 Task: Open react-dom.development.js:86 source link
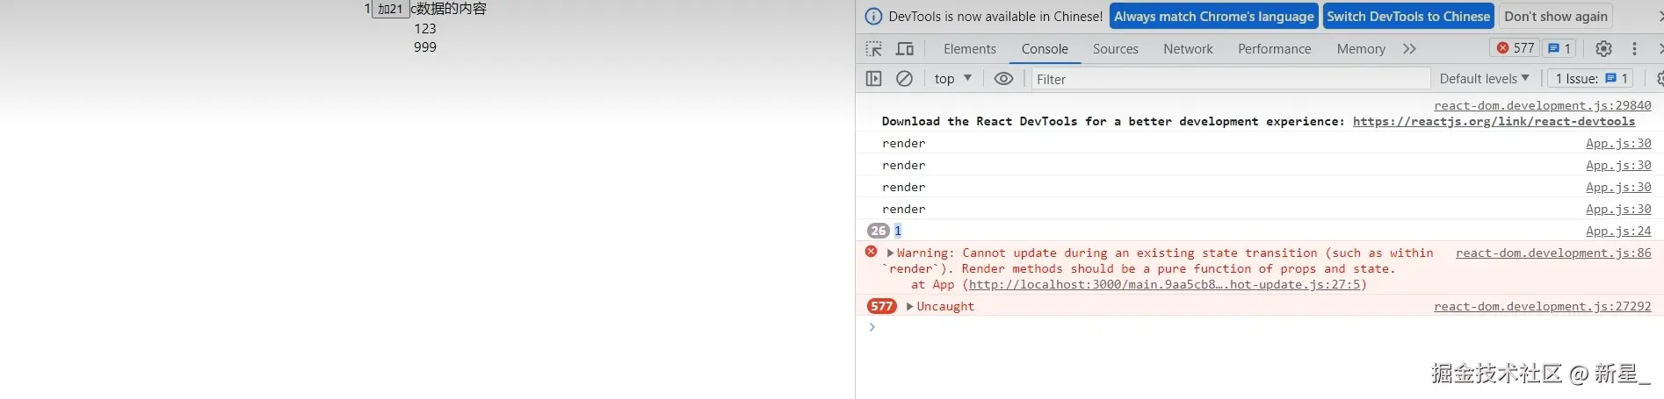[x=1553, y=253]
